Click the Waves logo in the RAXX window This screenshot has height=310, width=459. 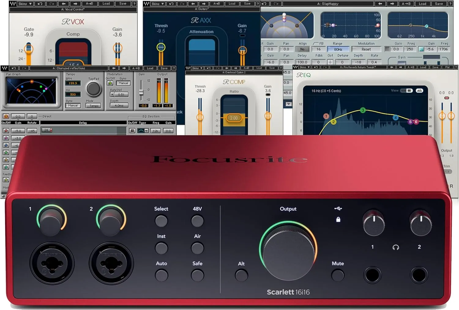click(147, 4)
